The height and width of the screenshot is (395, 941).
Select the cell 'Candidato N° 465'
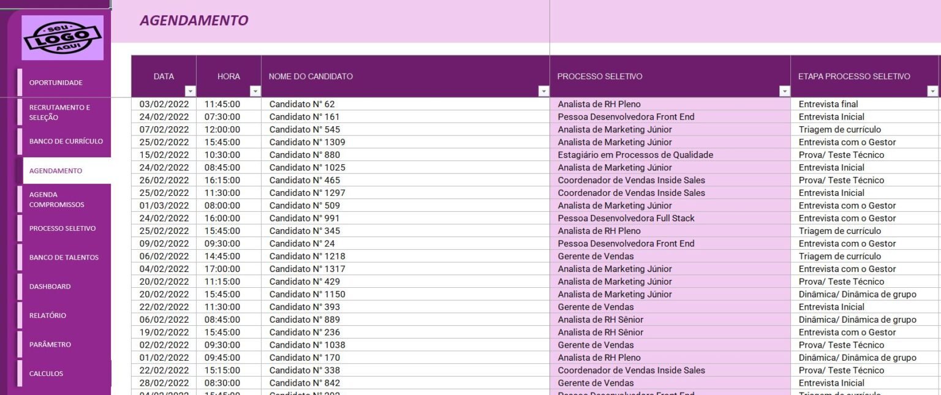[406, 180]
